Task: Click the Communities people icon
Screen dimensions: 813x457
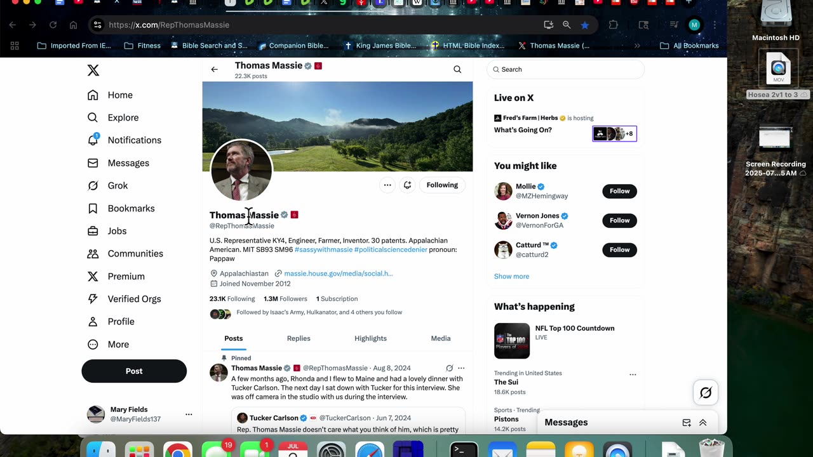Action: 93,254
